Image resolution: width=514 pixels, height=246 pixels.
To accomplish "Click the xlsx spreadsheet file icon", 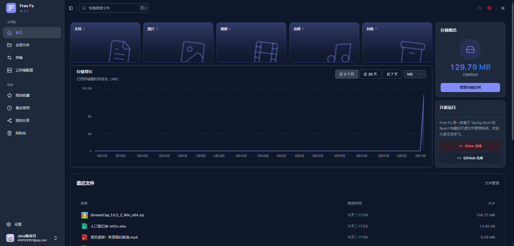I will tap(84, 226).
